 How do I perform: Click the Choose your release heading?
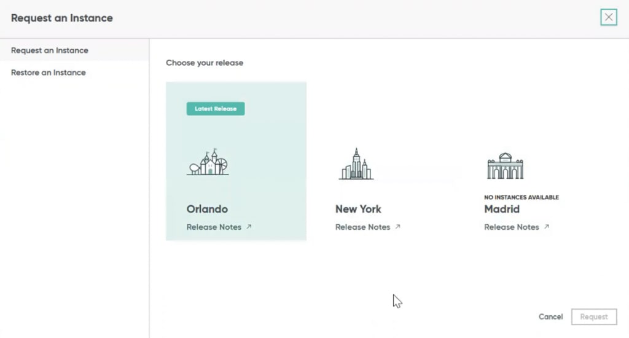pyautogui.click(x=205, y=63)
